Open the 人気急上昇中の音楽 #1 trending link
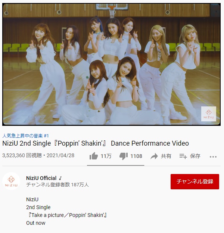The width and height of the screenshot is (224, 233). click(25, 136)
